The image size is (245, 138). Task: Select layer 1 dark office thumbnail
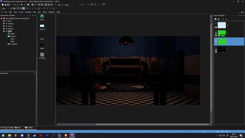coord(222,50)
